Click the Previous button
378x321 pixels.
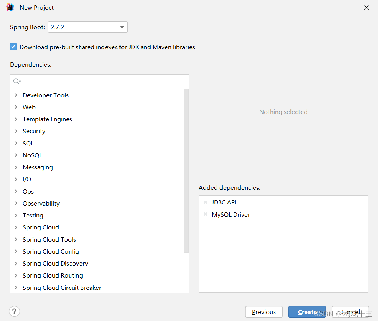point(264,312)
